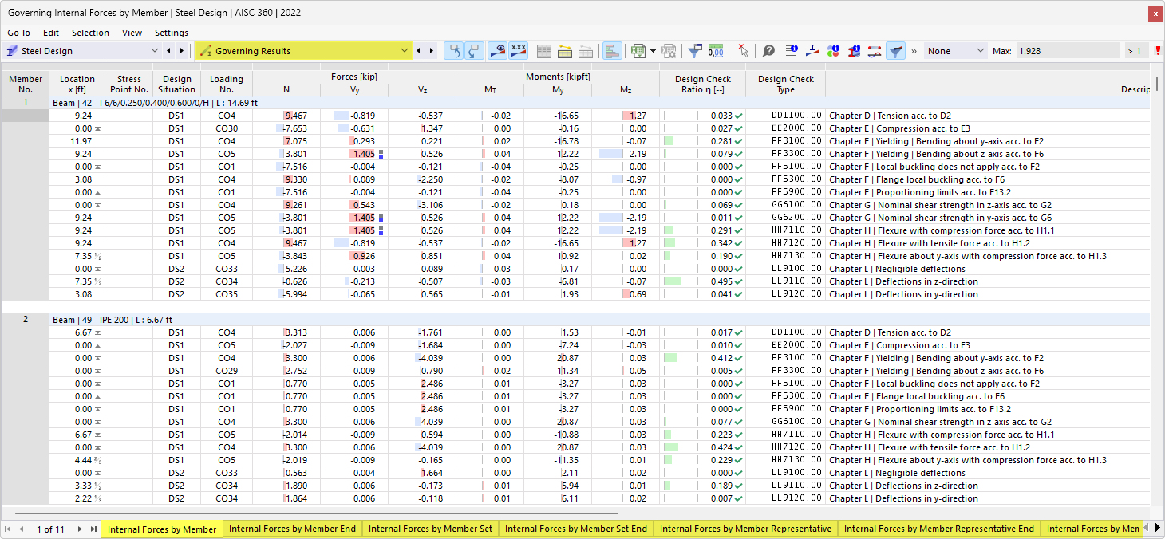Click the red exclamation mark icon
This screenshot has height=539, width=1165.
pyautogui.click(x=1158, y=51)
